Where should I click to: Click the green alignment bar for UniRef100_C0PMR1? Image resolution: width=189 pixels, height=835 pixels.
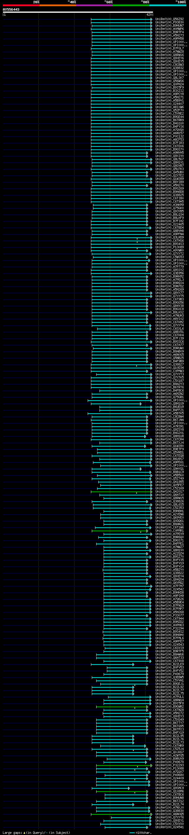pos(120,531)
